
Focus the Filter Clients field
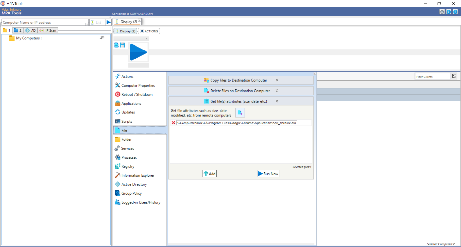click(x=433, y=77)
